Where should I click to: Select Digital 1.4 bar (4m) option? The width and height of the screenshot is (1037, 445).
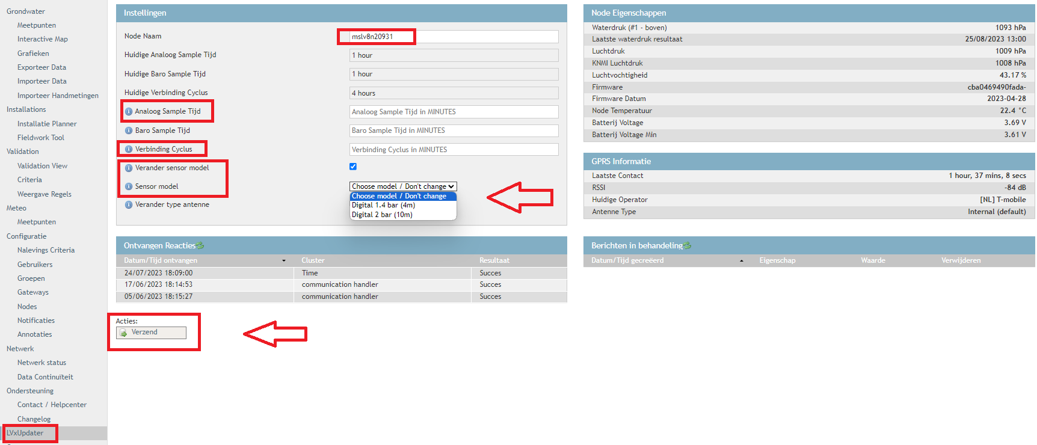(x=383, y=206)
